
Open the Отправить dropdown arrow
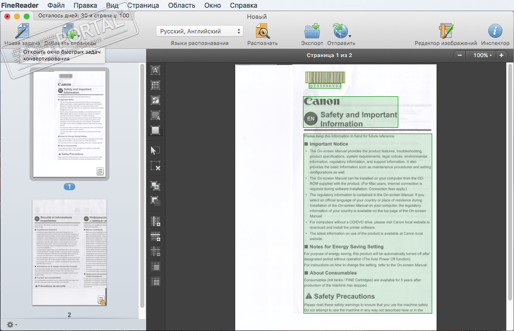click(350, 36)
